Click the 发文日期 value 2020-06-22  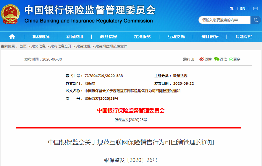point(183,83)
